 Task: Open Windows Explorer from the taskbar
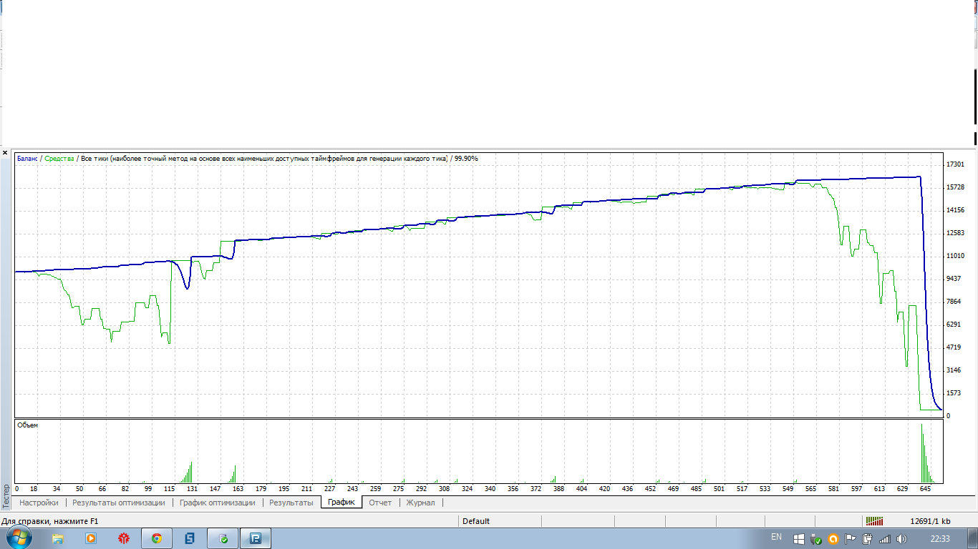[58, 538]
